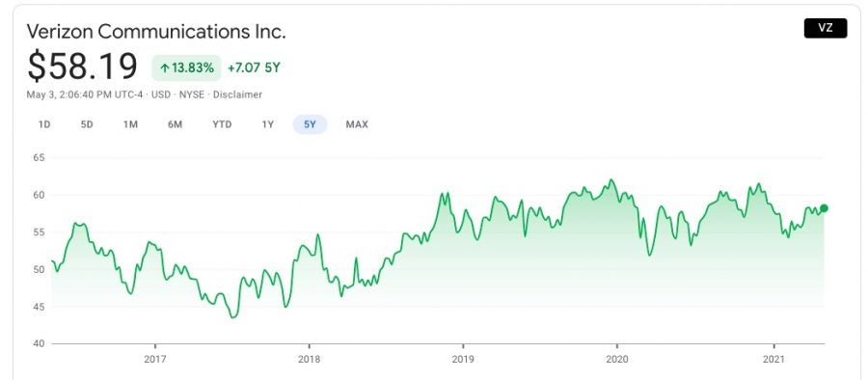Switch to the 6M range
Screen dimensions: 868x380
pos(175,124)
